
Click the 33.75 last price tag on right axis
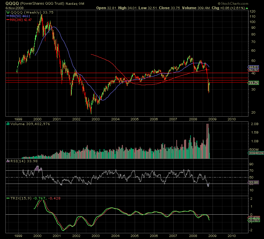coord(254,83)
